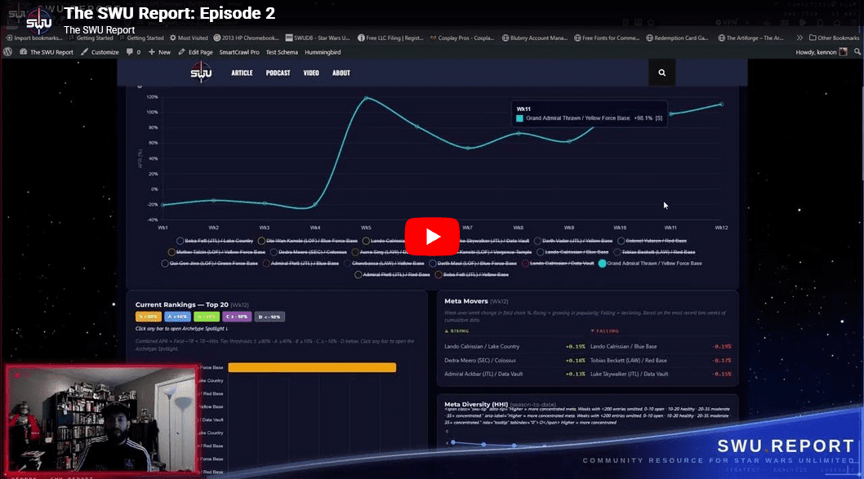Image resolution: width=864 pixels, height=479 pixels.
Task: Click Customize in the admin bar
Action: [x=100, y=51]
